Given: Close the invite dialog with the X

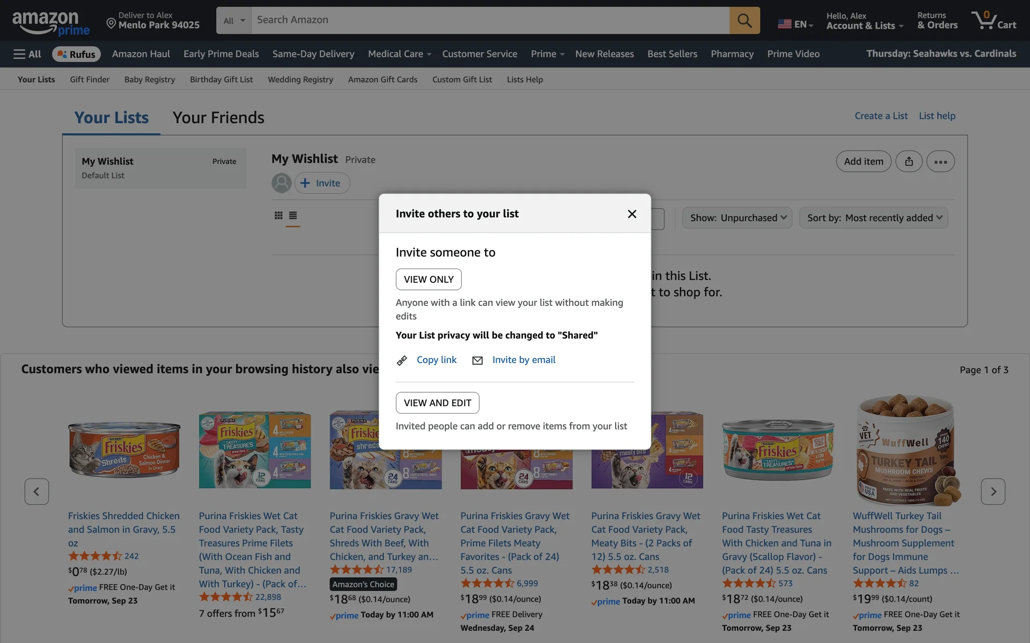Looking at the screenshot, I should coord(632,214).
